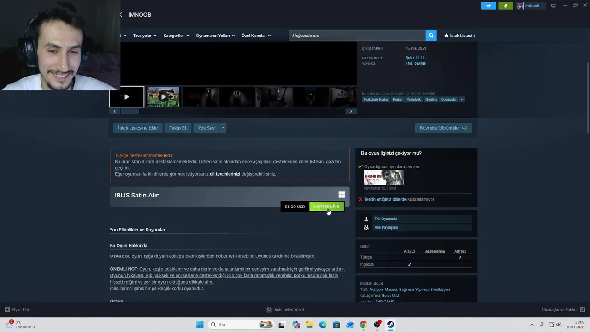Open developer Bulut ULU link near release date
Viewport: 590px width, 332px height.
click(x=414, y=58)
